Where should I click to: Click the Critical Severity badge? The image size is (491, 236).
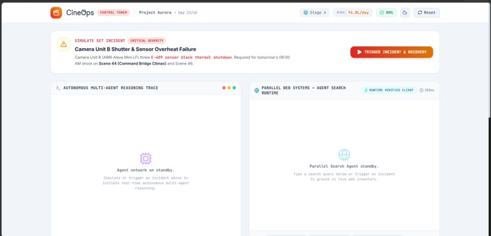click(147, 41)
